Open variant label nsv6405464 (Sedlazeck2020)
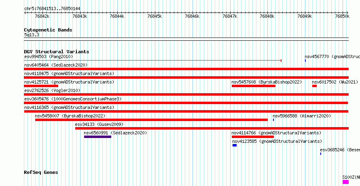The image size is (360, 186). 56,65
